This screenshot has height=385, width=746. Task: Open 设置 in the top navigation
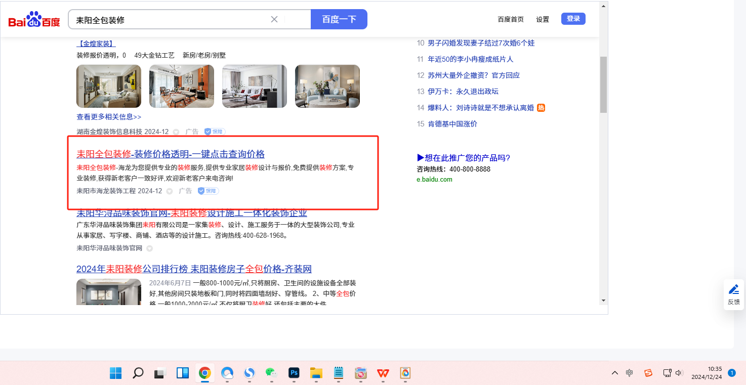tap(543, 19)
